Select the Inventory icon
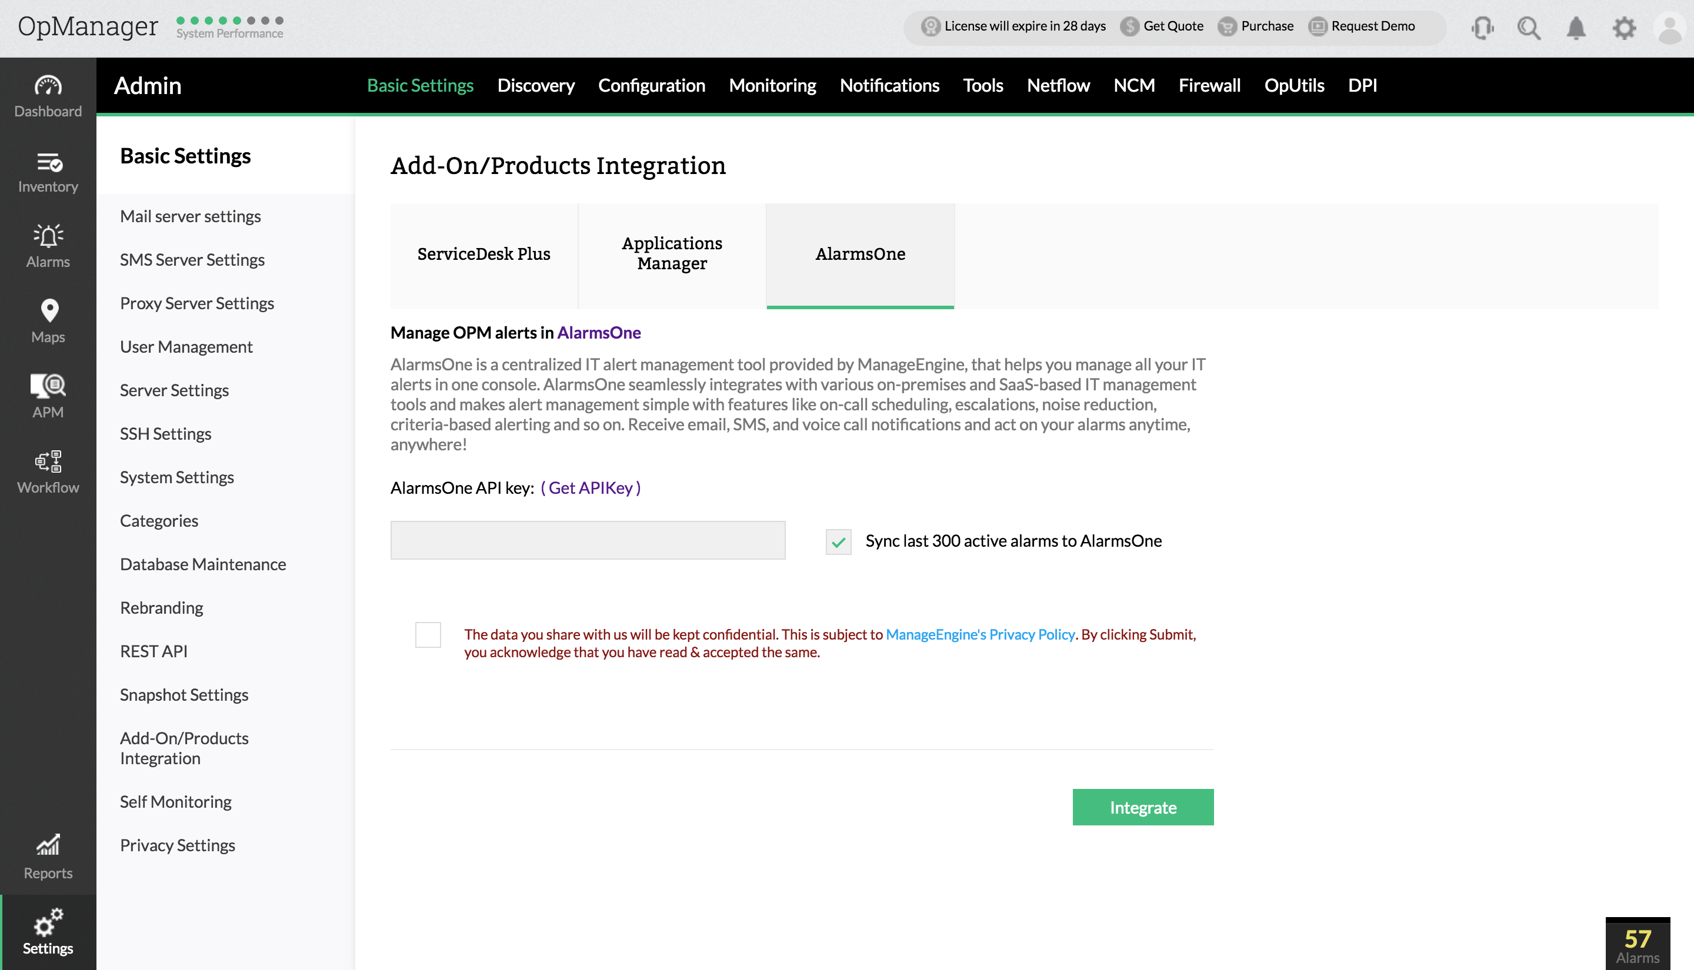The width and height of the screenshot is (1694, 970). pyautogui.click(x=47, y=171)
